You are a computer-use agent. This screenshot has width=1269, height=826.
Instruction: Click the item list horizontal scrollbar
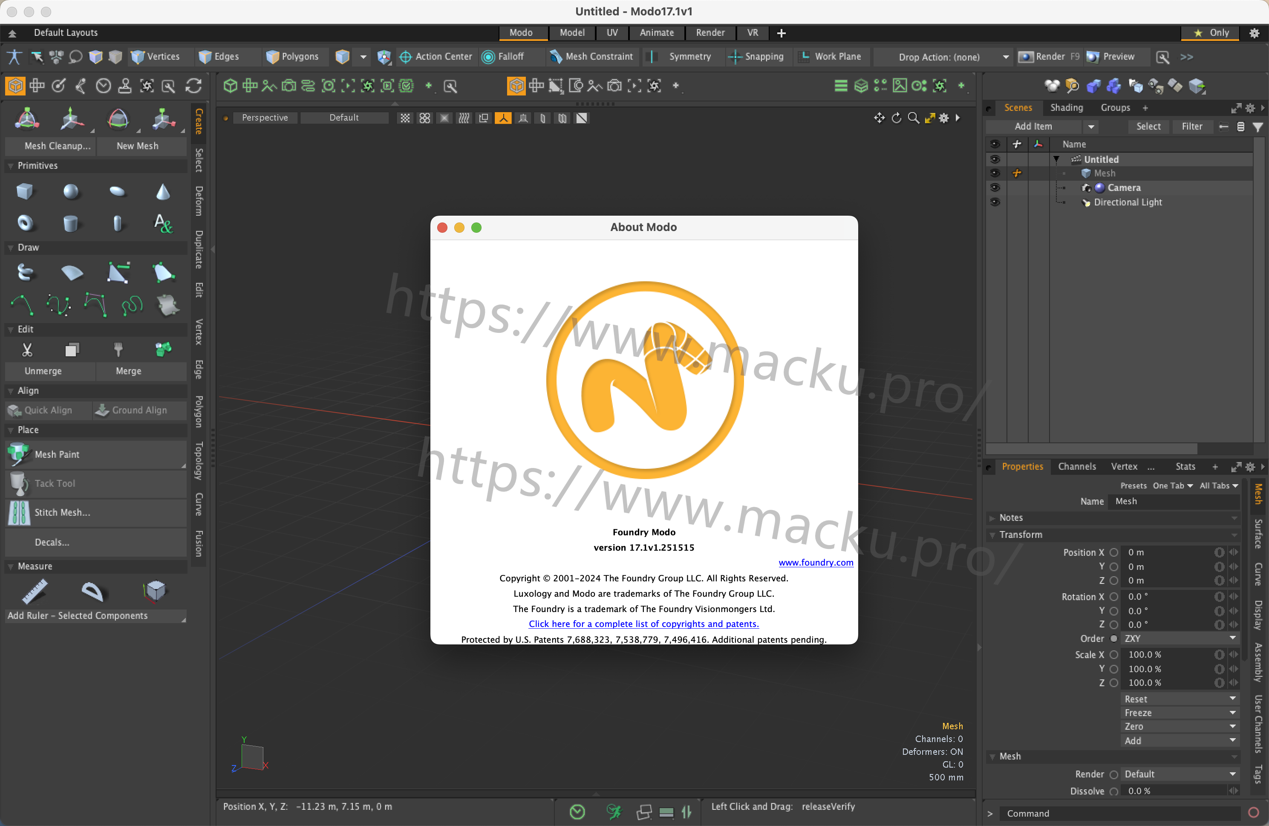click(x=1091, y=448)
